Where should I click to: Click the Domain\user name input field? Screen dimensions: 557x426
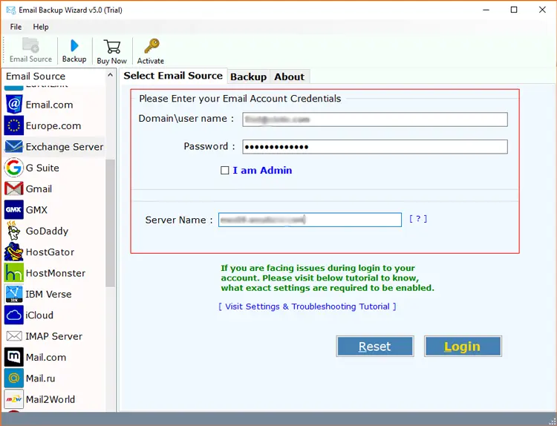375,119
